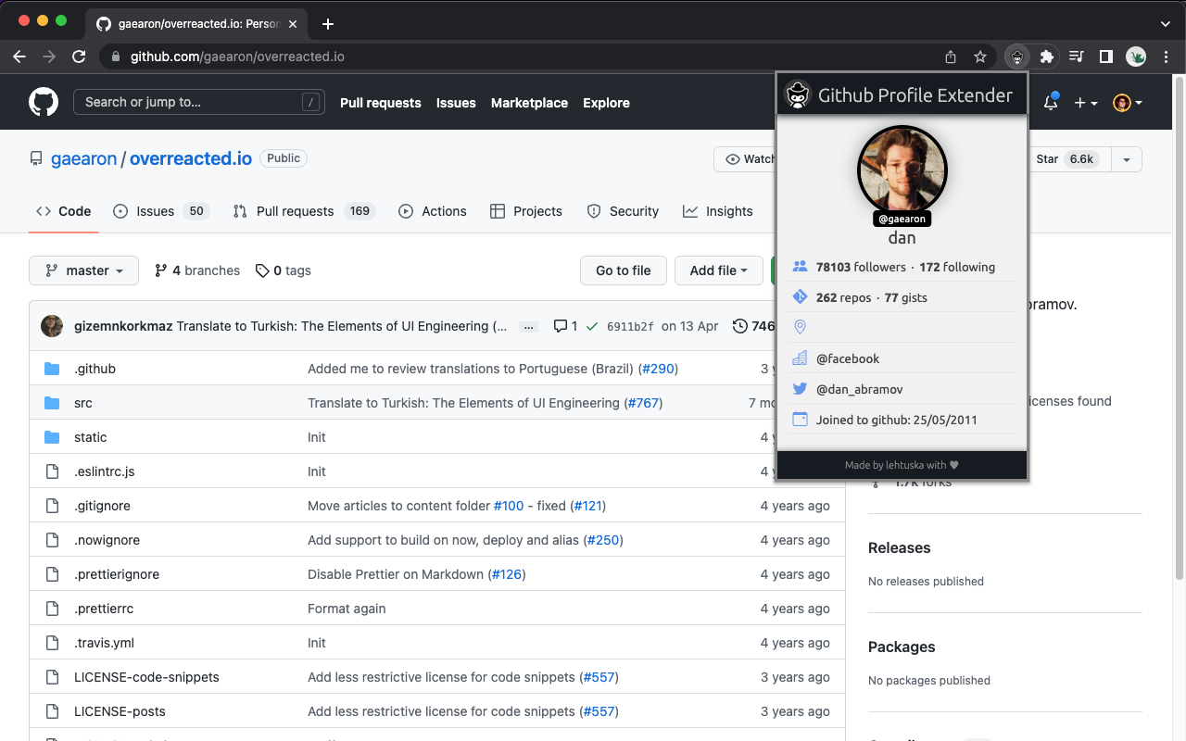Click the Twitter icon in extender popup
1186x741 pixels.
coord(800,389)
